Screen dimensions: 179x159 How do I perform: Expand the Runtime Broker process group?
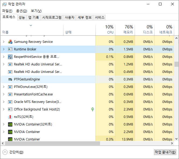4,49
